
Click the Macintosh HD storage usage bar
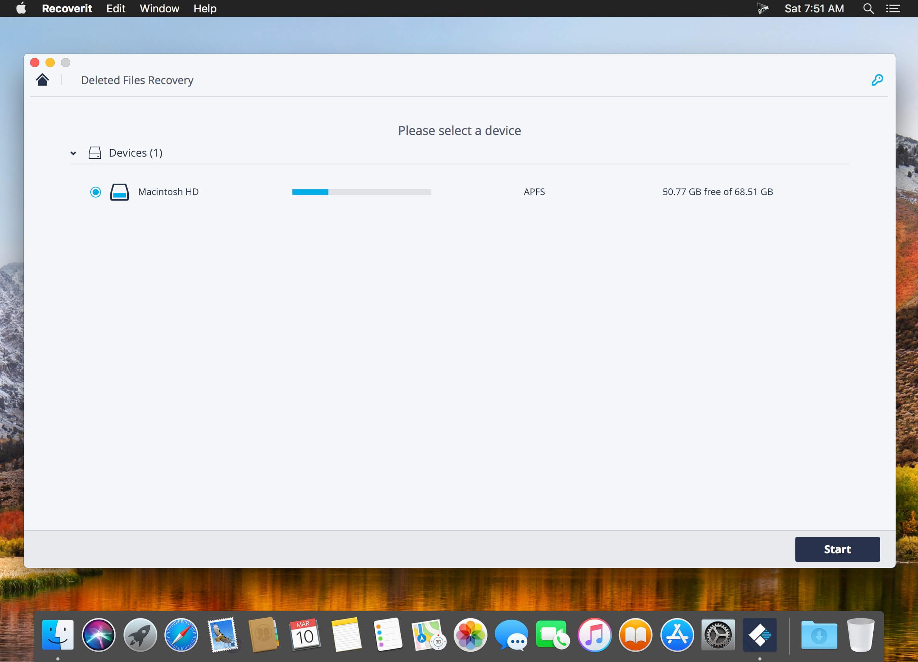point(361,192)
